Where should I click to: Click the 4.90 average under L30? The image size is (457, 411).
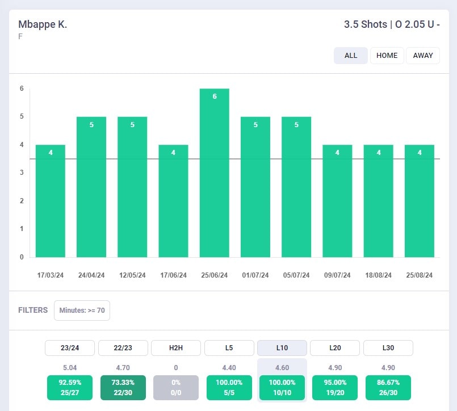click(388, 368)
